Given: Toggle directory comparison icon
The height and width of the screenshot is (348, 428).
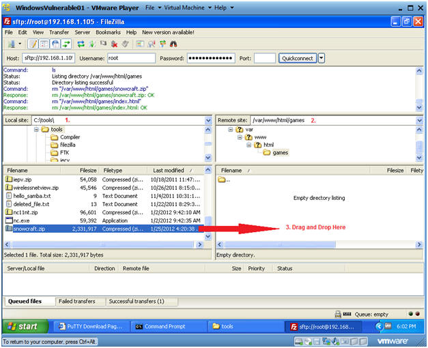Looking at the screenshot, I should 152,44.
